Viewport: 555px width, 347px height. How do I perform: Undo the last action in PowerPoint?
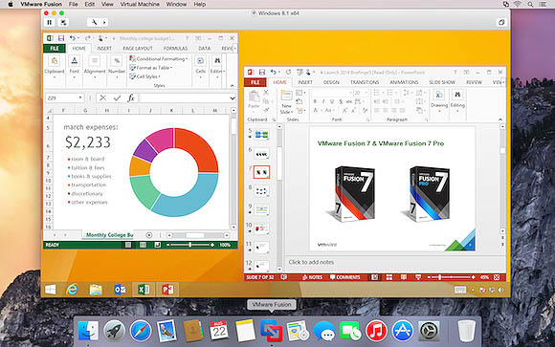(274, 72)
